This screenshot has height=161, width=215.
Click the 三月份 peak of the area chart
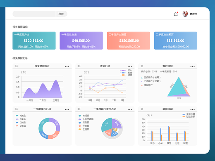coord(56,80)
